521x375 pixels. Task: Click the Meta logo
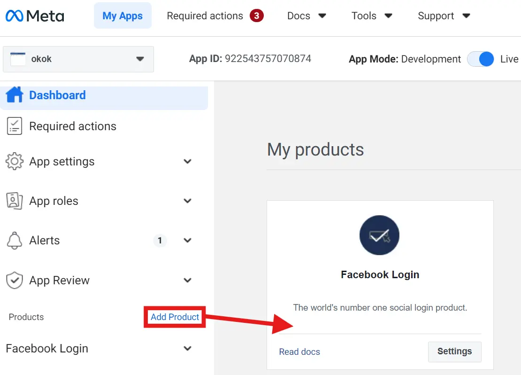click(35, 16)
